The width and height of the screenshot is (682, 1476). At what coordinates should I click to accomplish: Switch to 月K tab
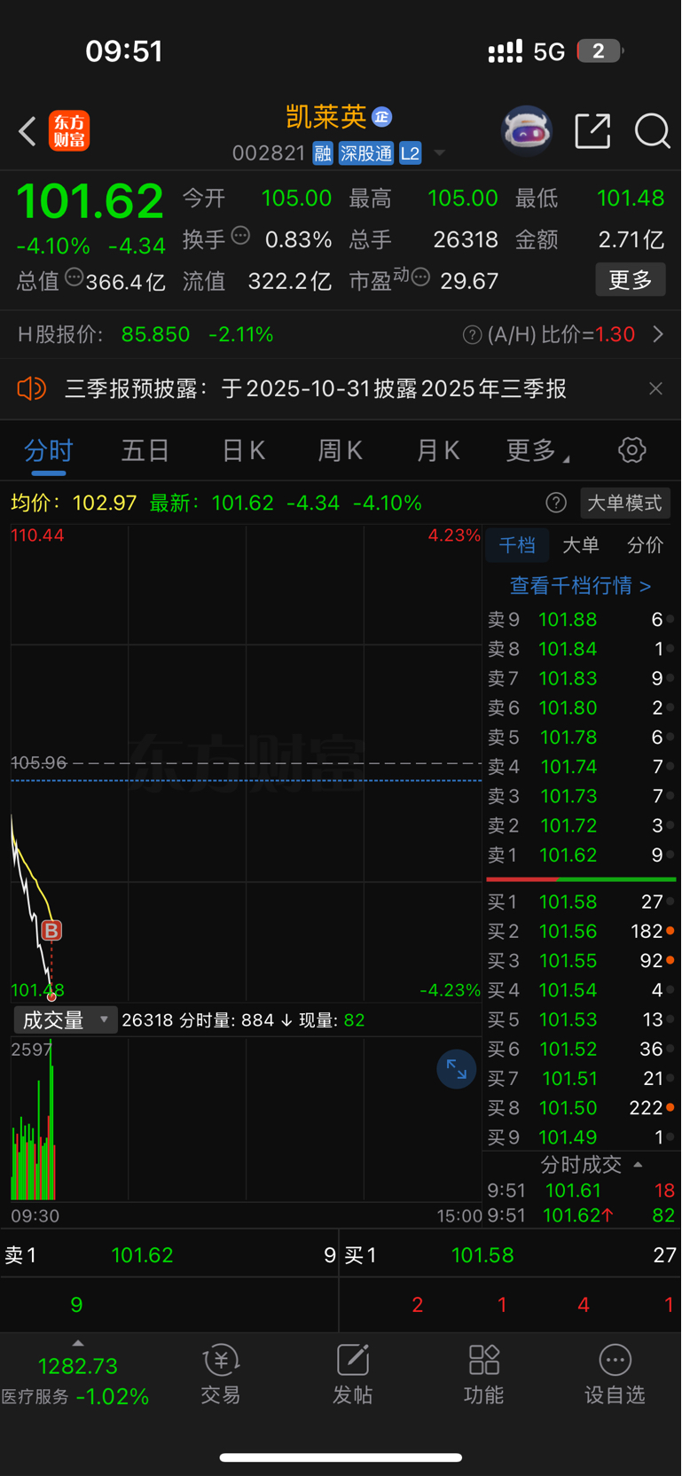438,451
